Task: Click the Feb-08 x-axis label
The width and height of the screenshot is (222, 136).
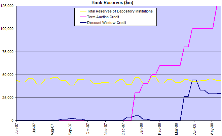Action: pyautogui.click(x=159, y=129)
